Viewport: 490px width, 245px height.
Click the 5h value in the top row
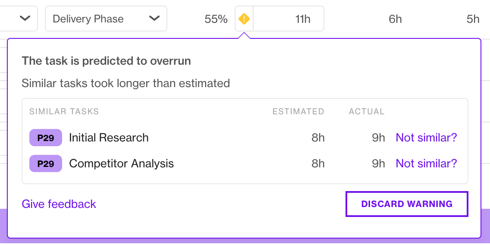click(473, 19)
